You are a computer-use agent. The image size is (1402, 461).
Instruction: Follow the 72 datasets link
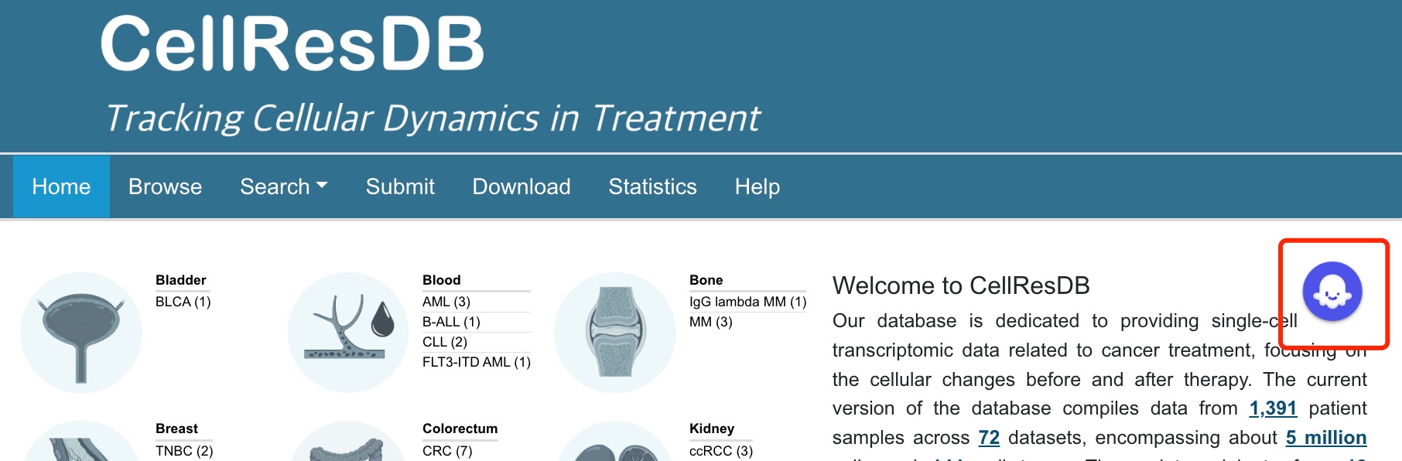[x=989, y=438]
